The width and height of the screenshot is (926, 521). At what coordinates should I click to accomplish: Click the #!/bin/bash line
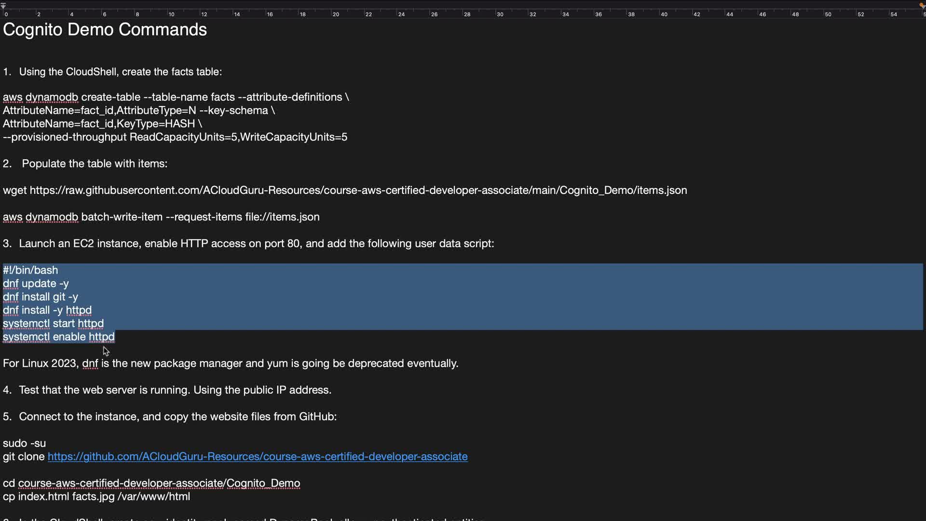point(30,270)
